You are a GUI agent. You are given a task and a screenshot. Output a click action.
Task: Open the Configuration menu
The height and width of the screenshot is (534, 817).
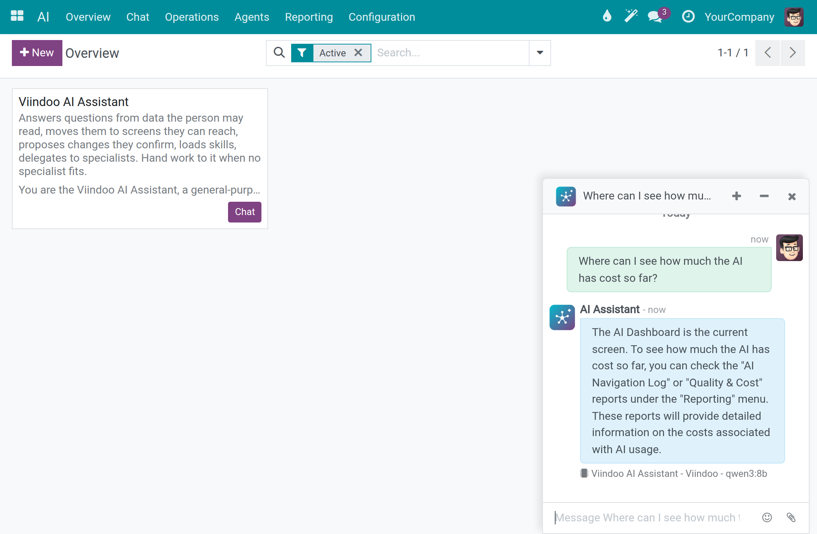pos(382,17)
